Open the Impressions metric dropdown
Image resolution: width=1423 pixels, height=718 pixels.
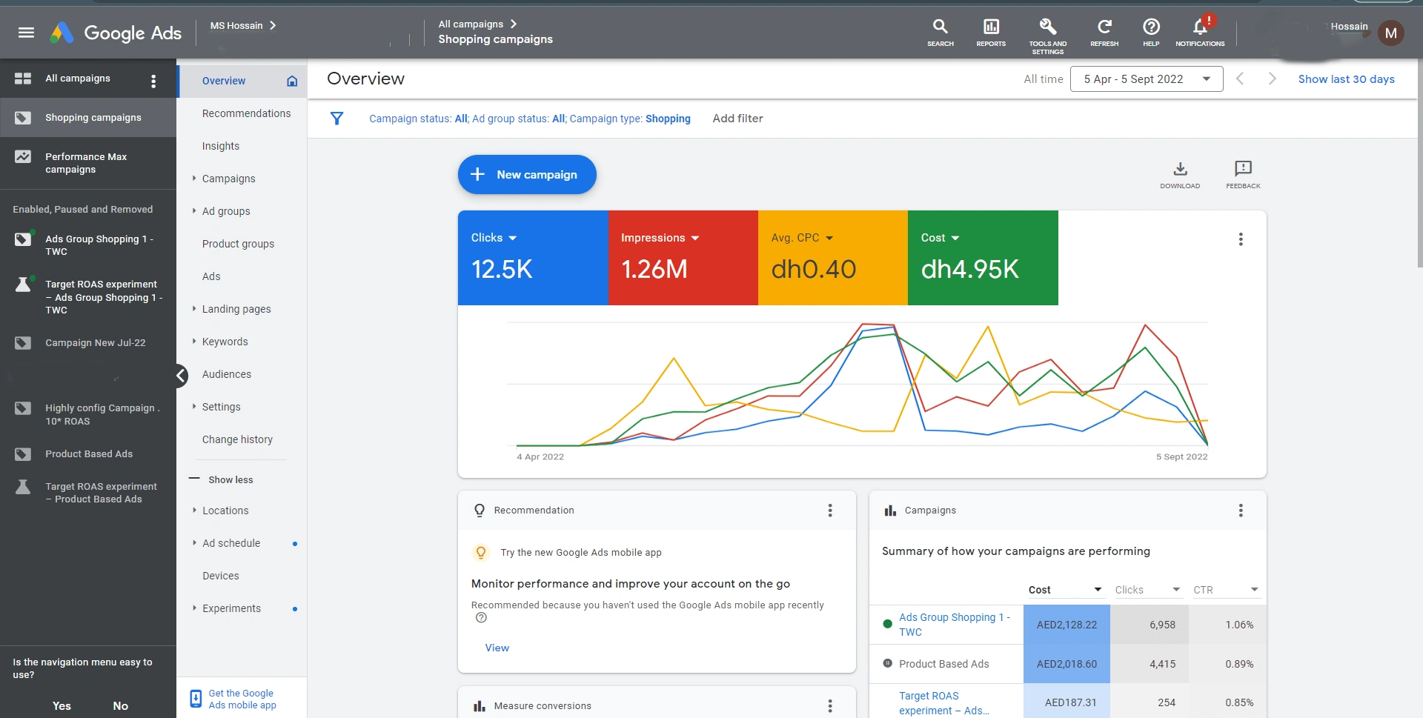(660, 238)
